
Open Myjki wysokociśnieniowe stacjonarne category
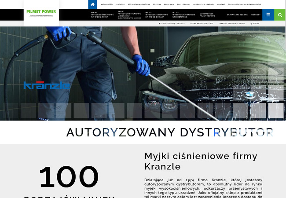click(x=183, y=15)
